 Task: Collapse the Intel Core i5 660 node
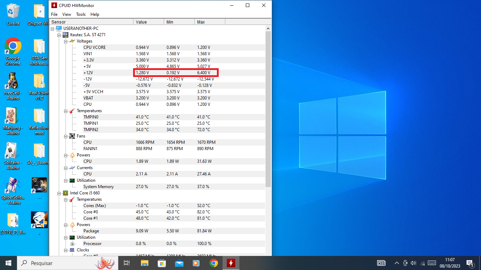pos(59,193)
